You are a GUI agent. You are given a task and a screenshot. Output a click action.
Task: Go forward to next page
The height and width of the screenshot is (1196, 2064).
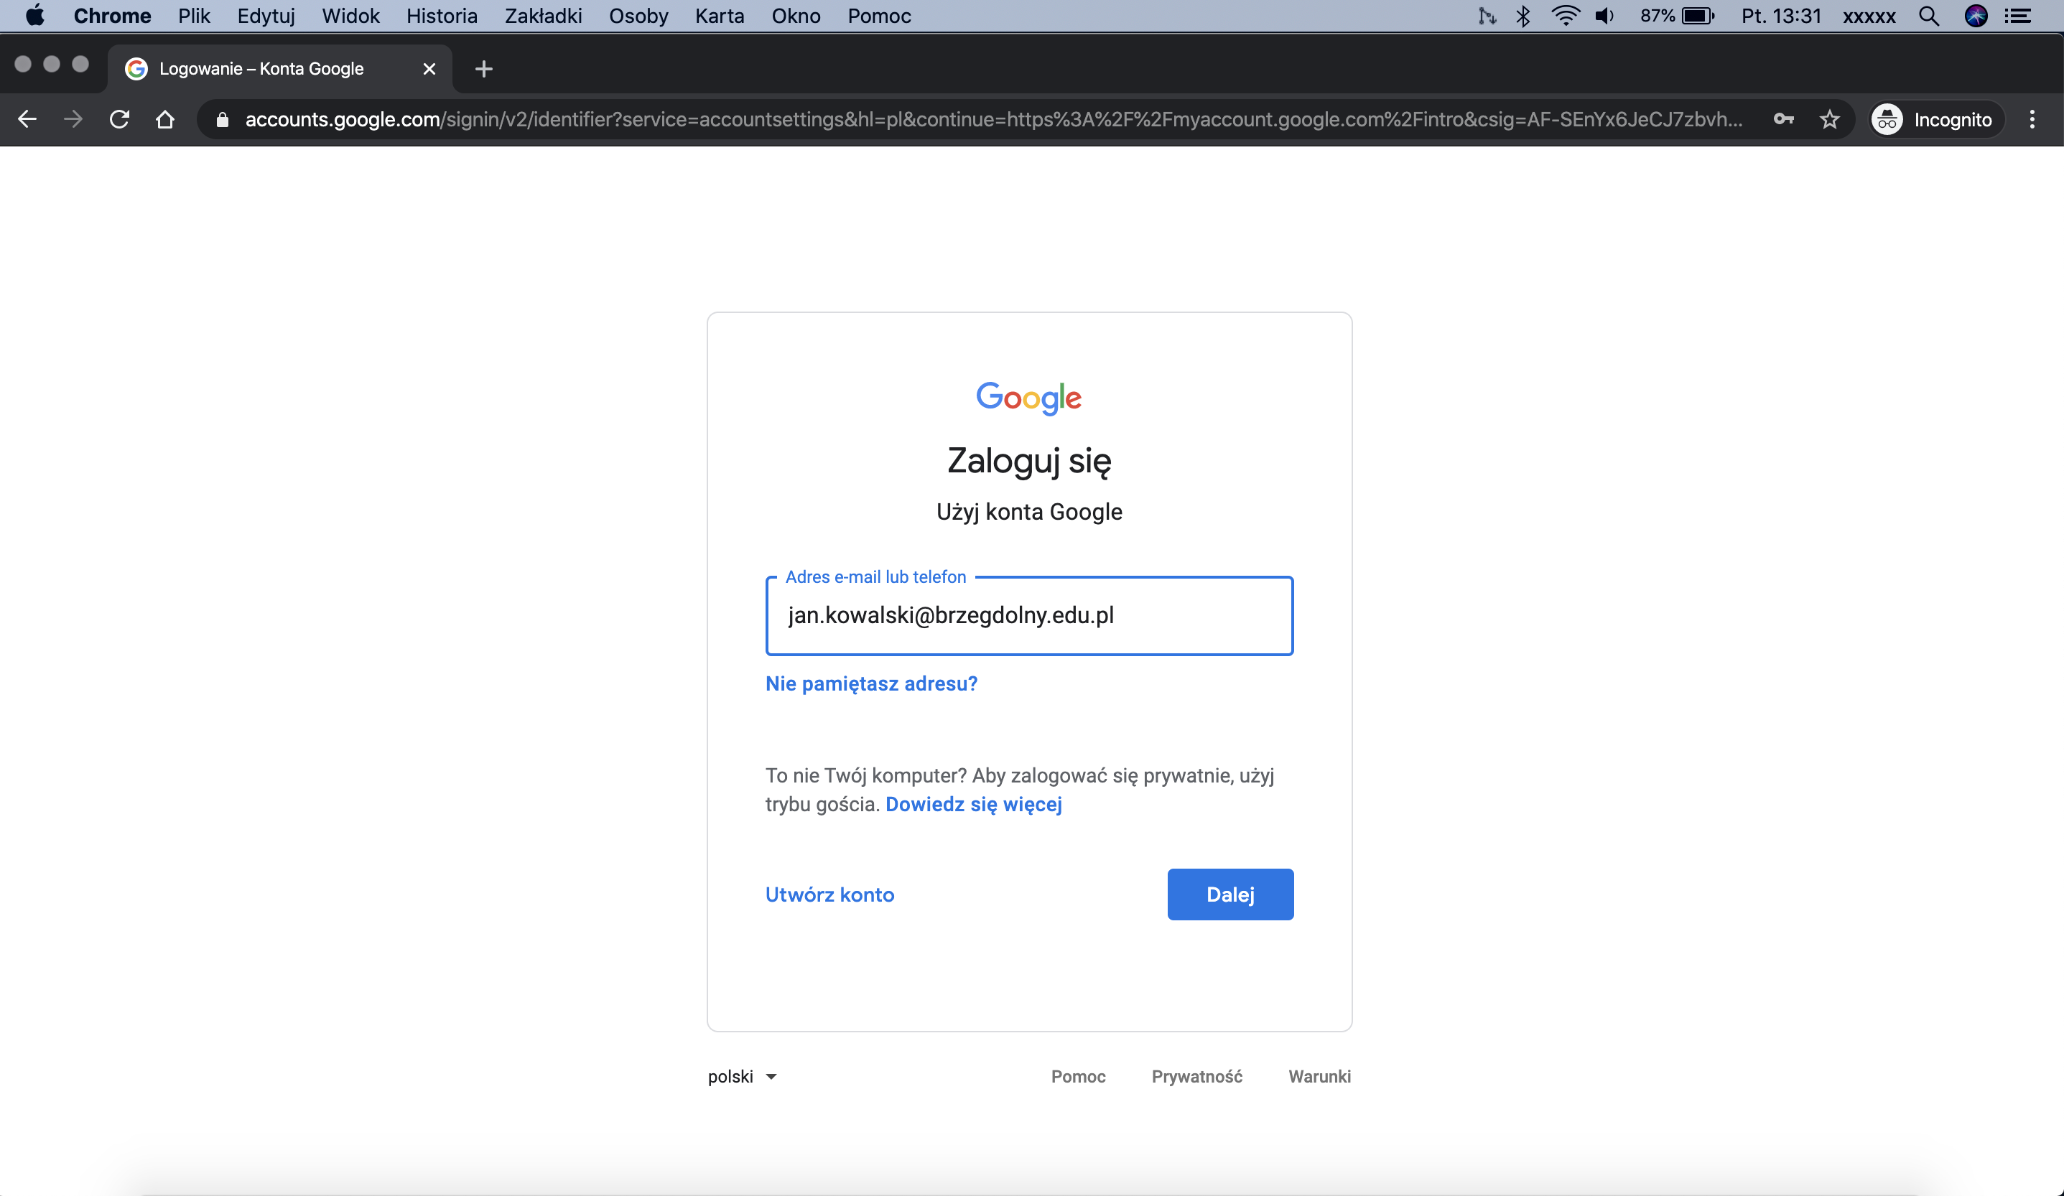pyautogui.click(x=73, y=119)
